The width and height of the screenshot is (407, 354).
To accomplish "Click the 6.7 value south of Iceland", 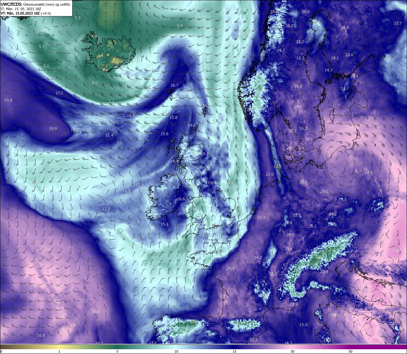I will (x=95, y=83).
